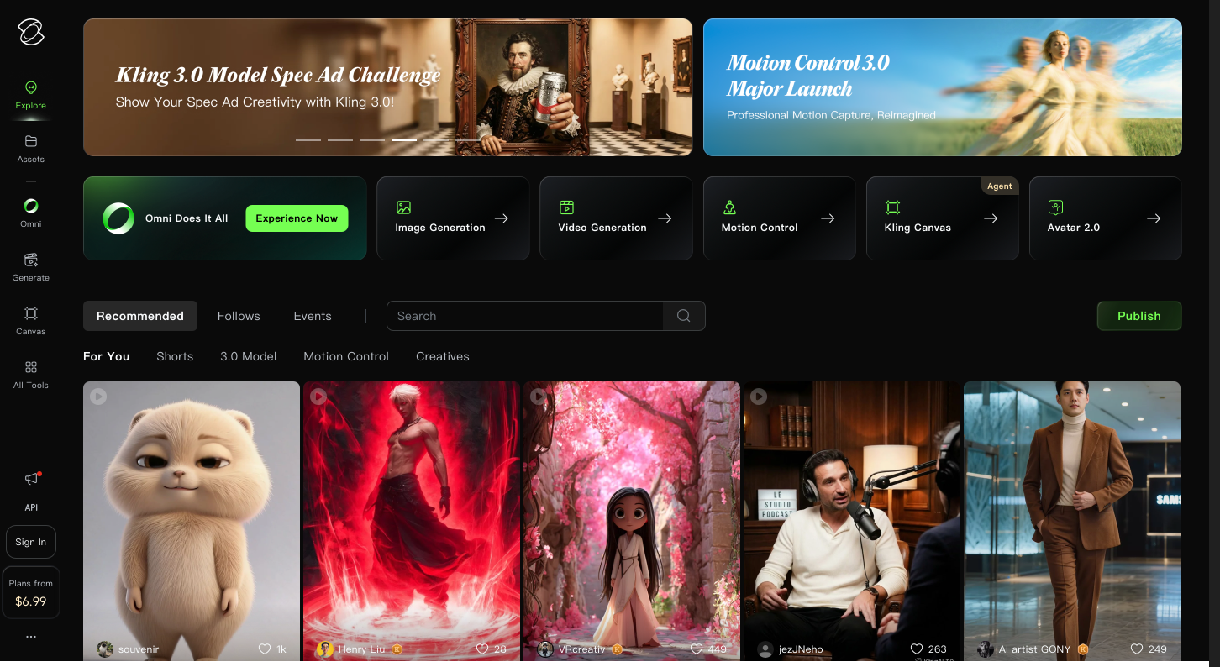Select the 3.0 Model filter

(249, 356)
